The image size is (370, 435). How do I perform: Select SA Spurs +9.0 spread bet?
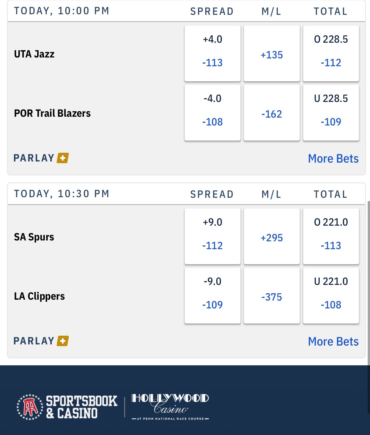213,236
